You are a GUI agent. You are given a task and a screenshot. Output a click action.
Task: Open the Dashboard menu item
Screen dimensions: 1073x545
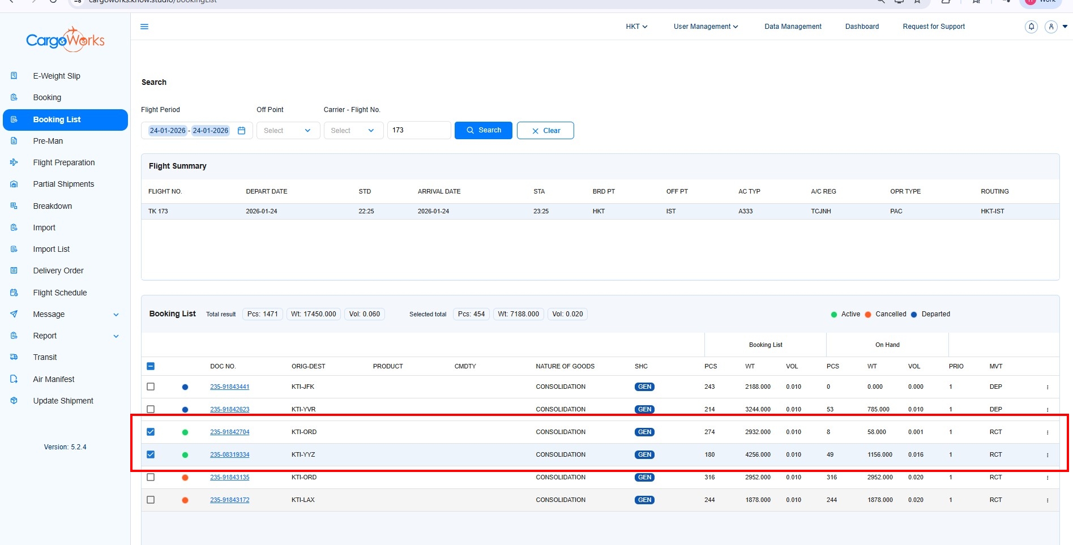862,27
